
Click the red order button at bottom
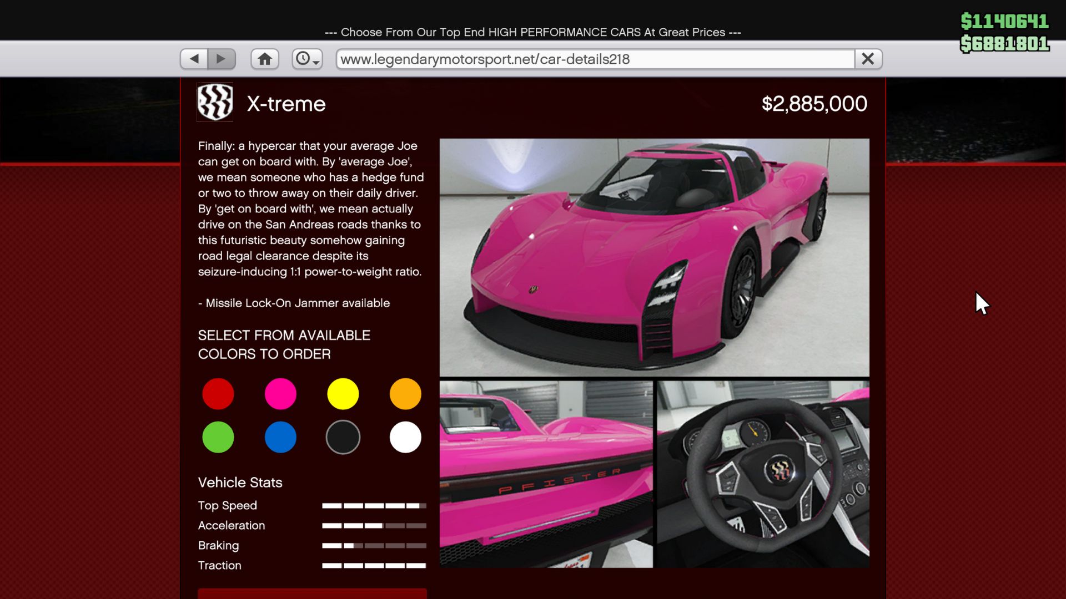312,593
